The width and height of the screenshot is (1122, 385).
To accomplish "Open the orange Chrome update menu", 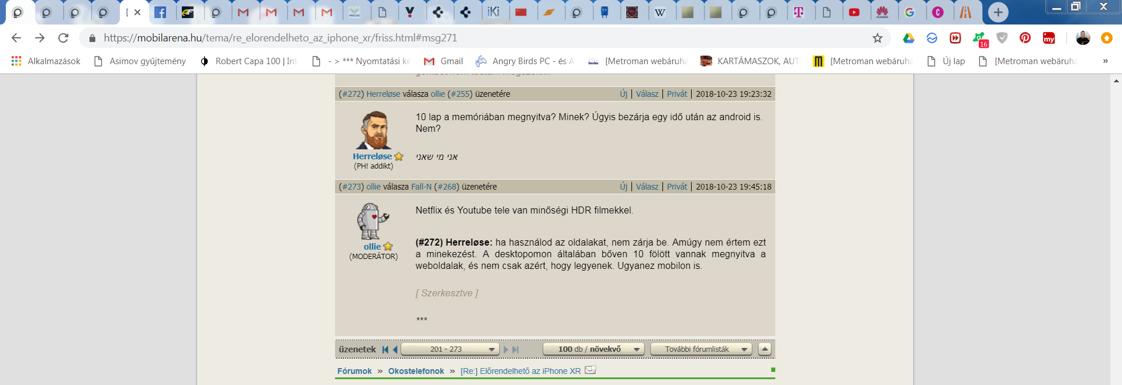I will (x=1106, y=38).
